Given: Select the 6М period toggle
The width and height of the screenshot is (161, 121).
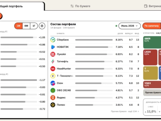Looking at the screenshot, I should (x=26, y=26).
